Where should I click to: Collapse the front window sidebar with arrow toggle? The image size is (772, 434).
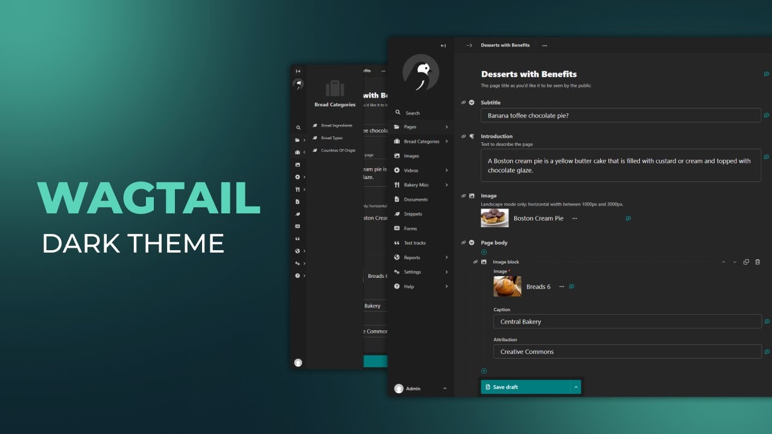pos(443,45)
